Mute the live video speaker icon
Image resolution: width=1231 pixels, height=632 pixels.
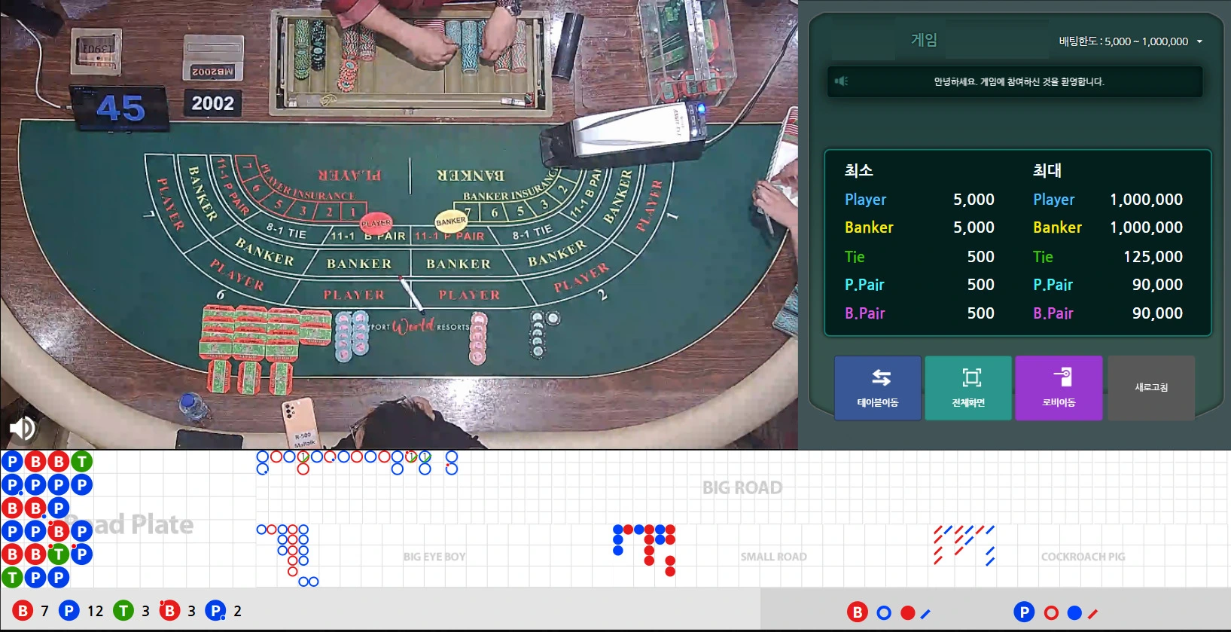(22, 428)
